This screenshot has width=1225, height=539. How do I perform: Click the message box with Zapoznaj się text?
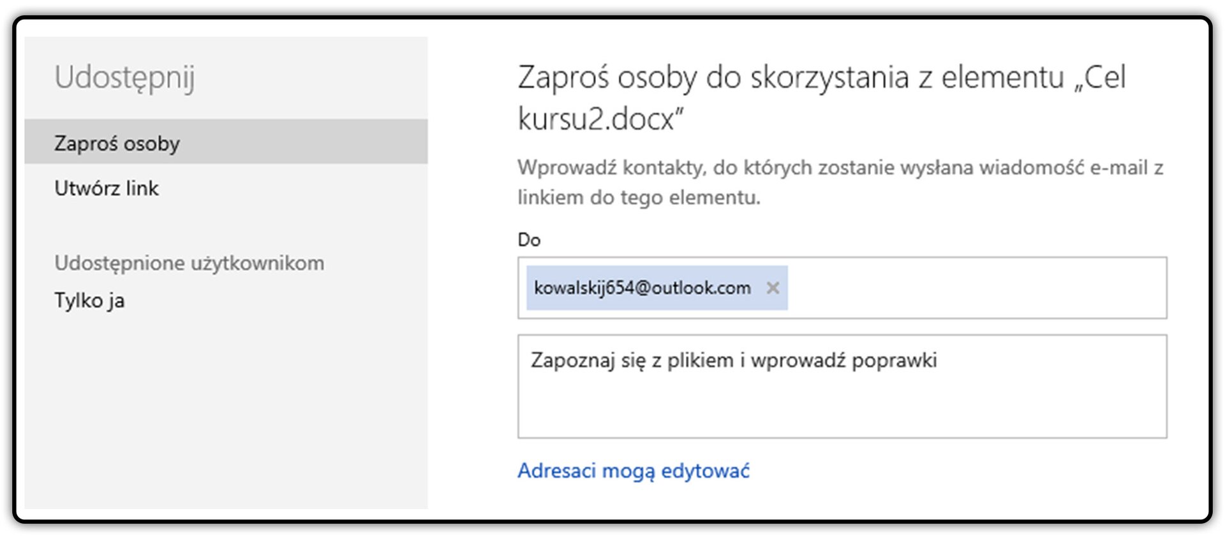click(x=842, y=387)
